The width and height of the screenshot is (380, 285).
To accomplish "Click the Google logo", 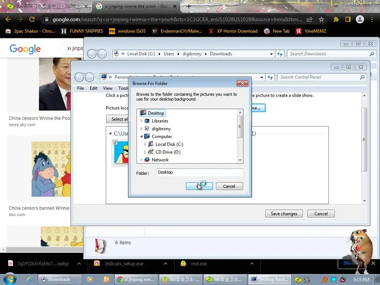I will tap(25, 49).
